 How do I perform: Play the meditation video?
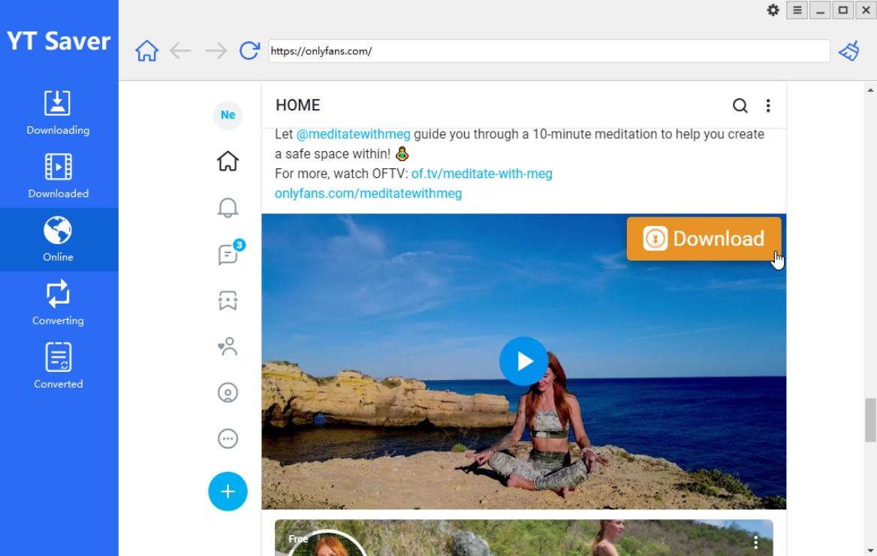tap(523, 361)
